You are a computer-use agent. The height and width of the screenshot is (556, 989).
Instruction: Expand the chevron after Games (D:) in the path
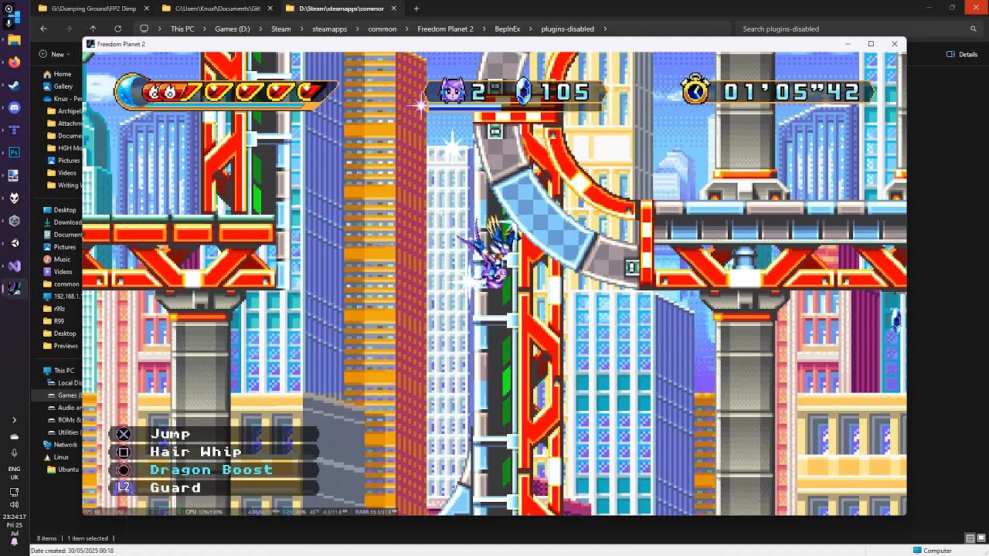[x=260, y=29]
